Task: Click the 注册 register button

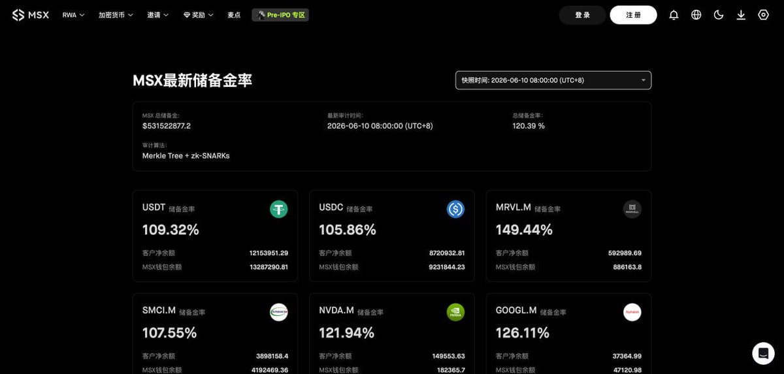Action: [x=633, y=15]
